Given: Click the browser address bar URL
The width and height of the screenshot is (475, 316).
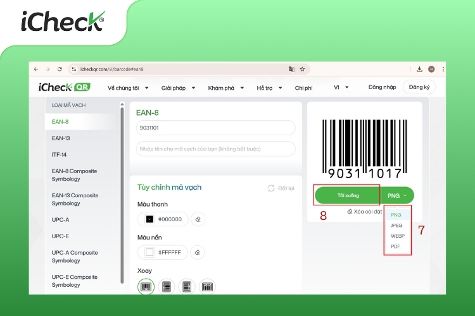Looking at the screenshot, I should (111, 70).
